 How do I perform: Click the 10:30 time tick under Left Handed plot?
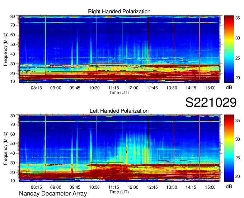(94, 187)
